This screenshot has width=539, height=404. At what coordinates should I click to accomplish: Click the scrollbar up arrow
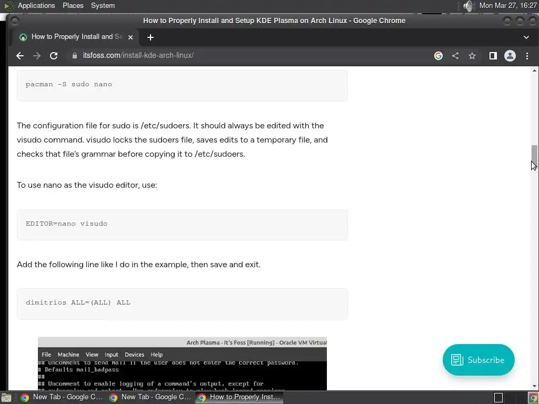pyautogui.click(x=534, y=70)
